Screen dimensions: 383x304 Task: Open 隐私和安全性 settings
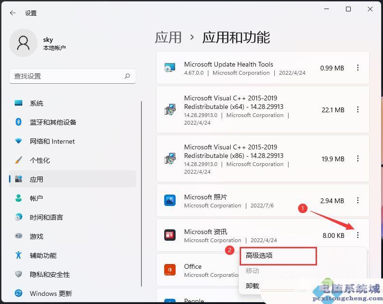point(72,275)
